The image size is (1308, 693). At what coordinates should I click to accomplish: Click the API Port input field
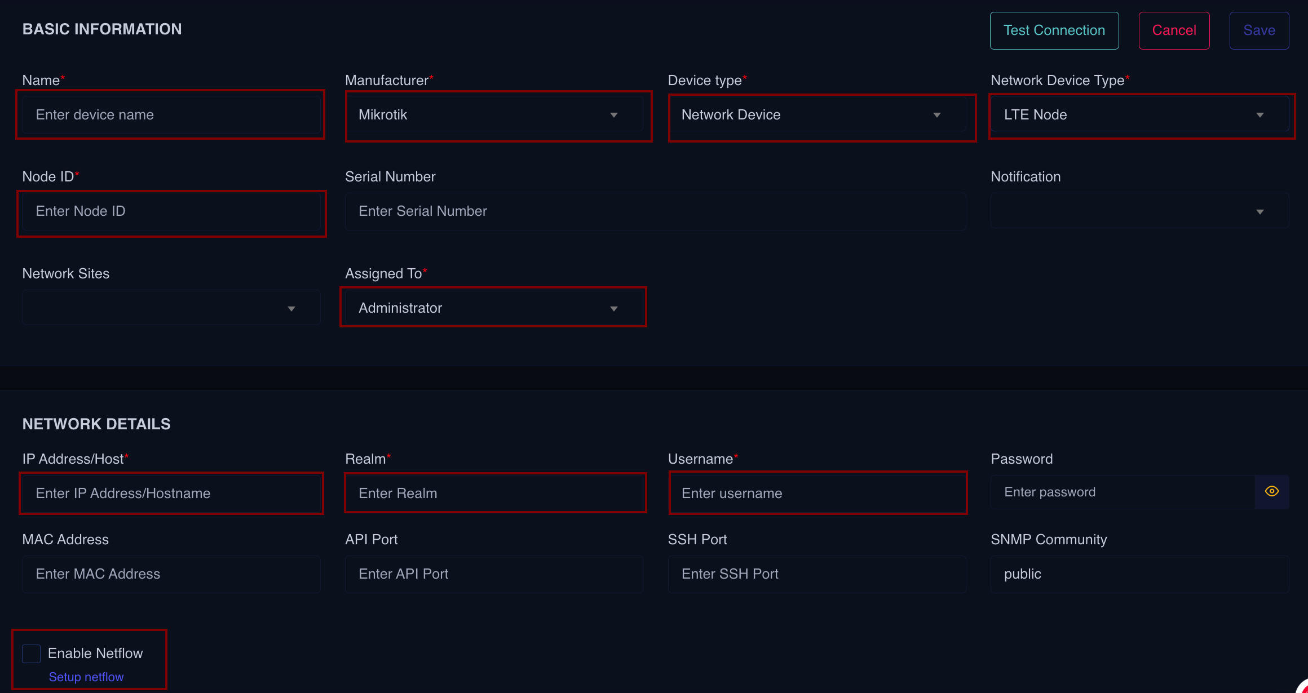tap(494, 574)
